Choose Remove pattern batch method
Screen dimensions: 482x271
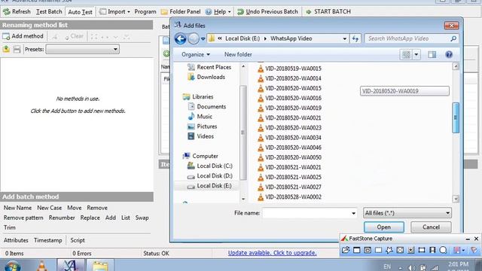click(x=23, y=218)
